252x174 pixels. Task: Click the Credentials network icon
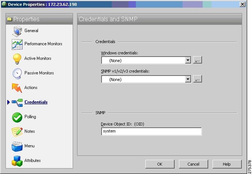(17, 103)
